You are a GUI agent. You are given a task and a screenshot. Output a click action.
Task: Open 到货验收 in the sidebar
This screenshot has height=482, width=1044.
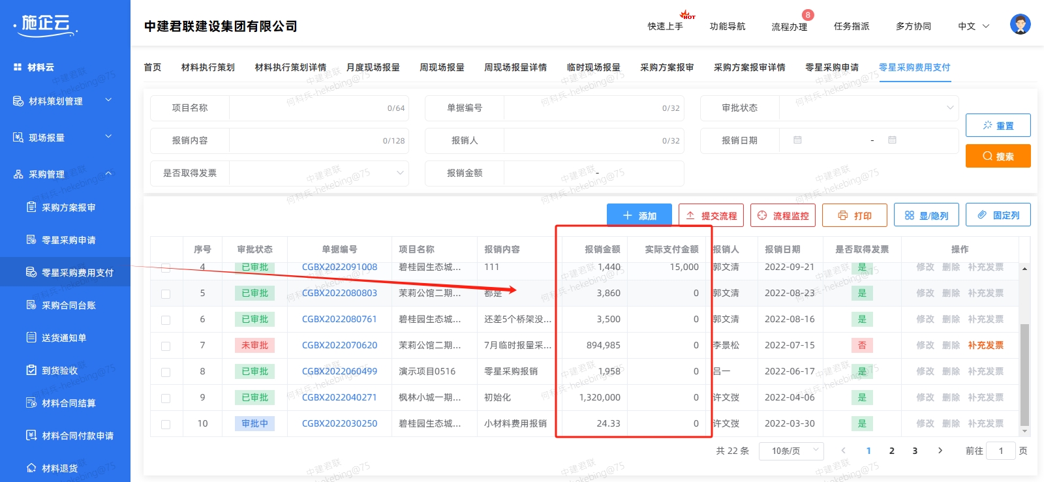coord(59,370)
